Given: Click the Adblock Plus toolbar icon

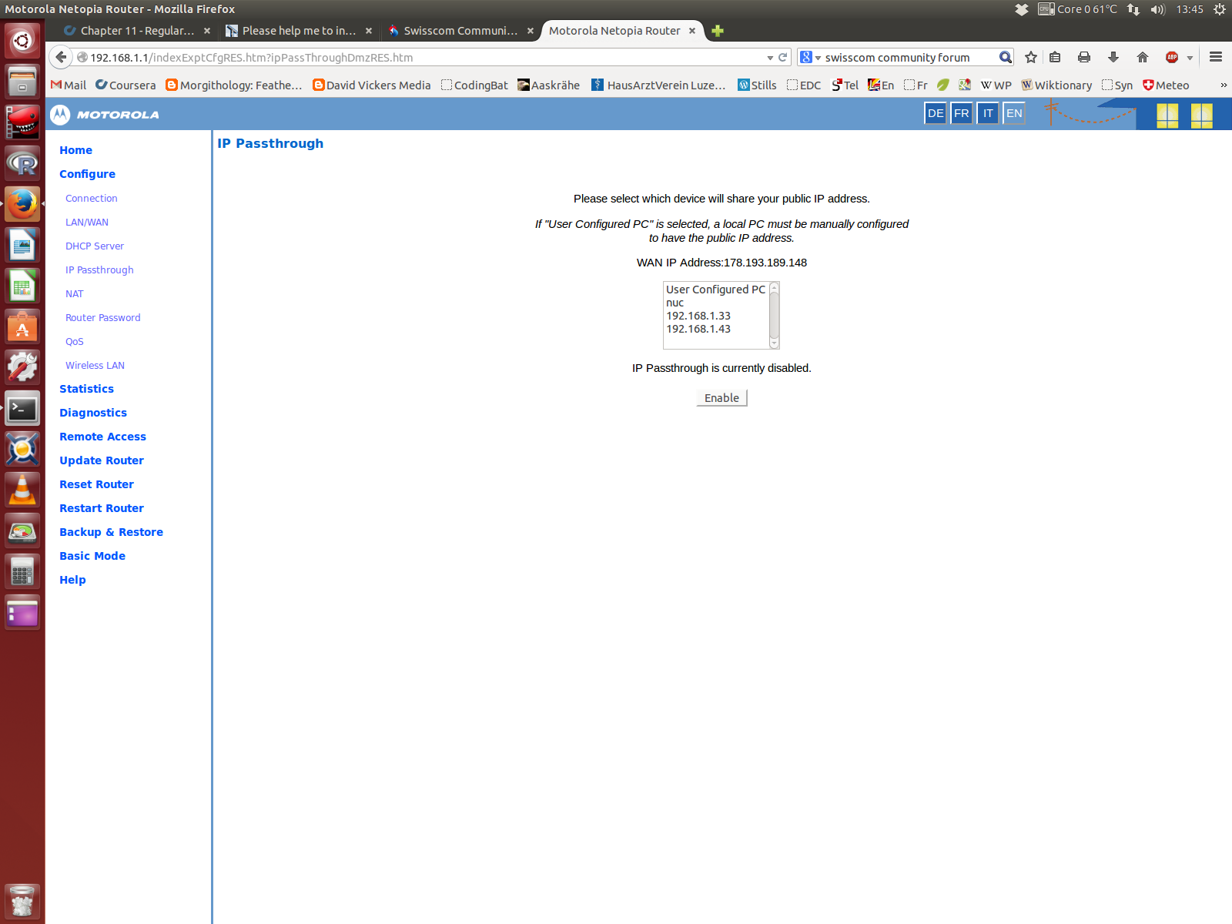Looking at the screenshot, I should 1170,57.
